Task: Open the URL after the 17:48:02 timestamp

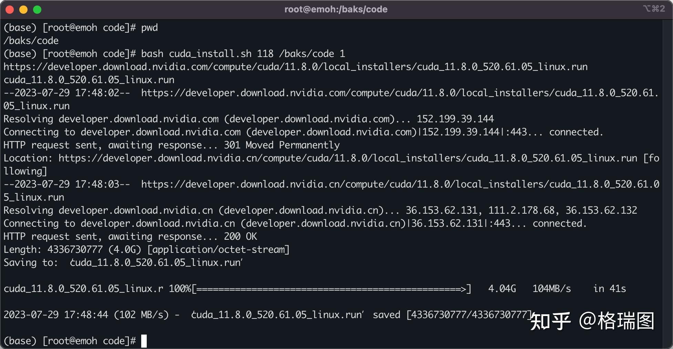Action: click(x=400, y=93)
